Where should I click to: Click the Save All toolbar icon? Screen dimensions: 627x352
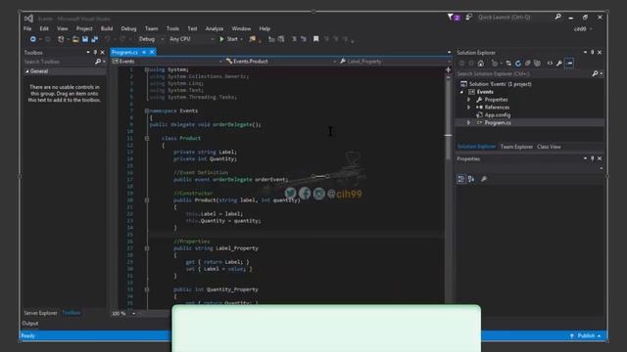pos(95,39)
